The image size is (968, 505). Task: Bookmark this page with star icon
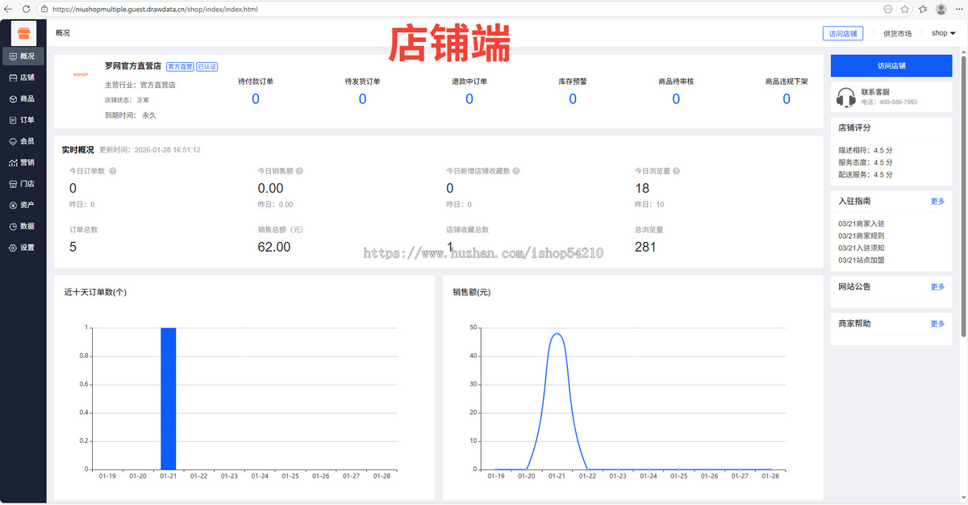(905, 9)
